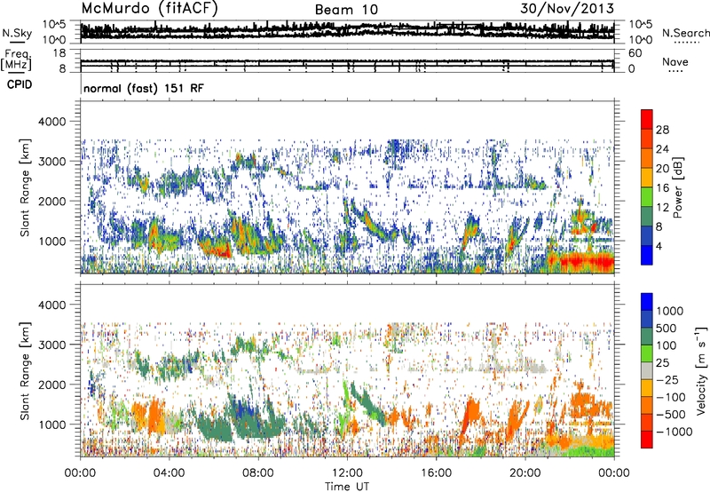Click the 'Beam 10' label
710x492 pixels.
[x=346, y=10]
